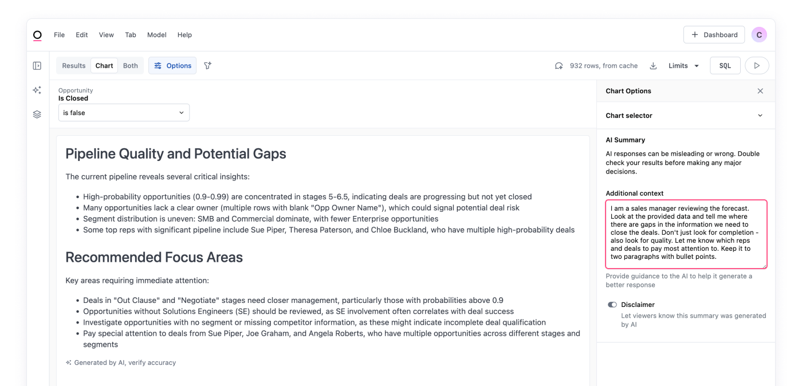Open the Limits dropdown
The image size is (802, 386).
683,66
